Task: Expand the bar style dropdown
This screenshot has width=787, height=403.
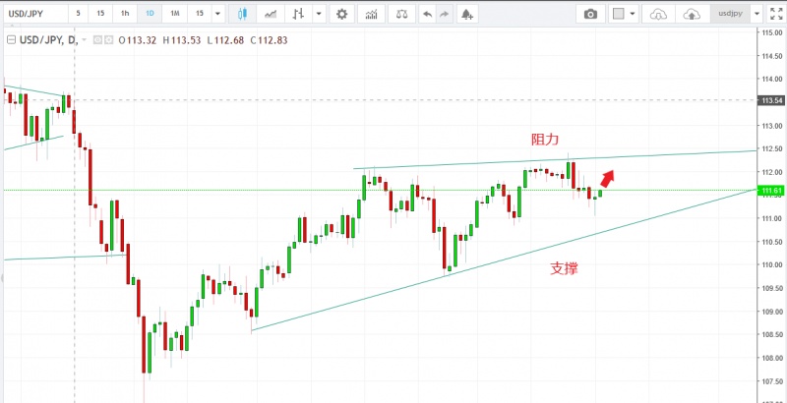Action: (323, 15)
